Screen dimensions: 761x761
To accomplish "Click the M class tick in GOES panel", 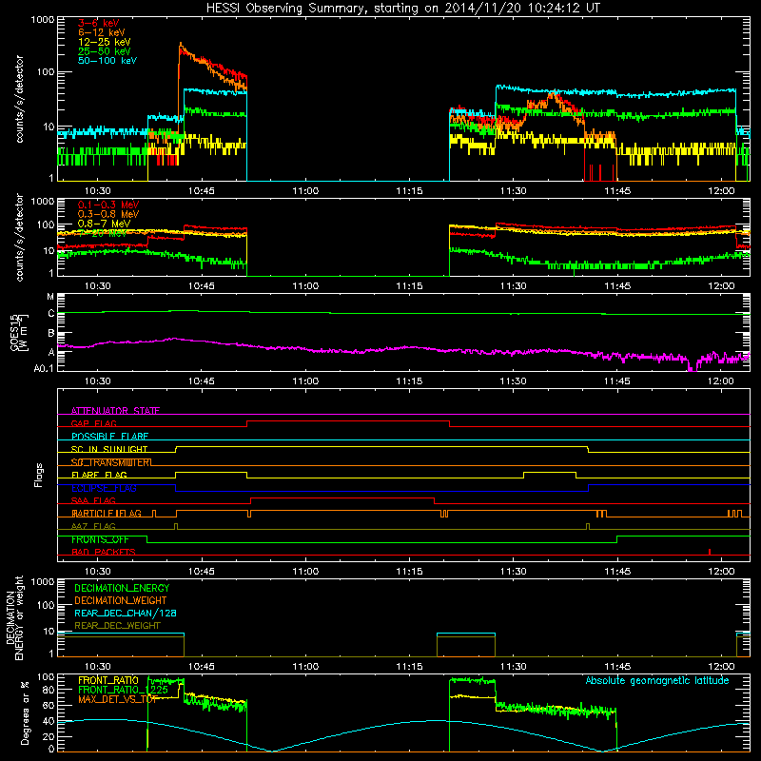I will 50,297.
